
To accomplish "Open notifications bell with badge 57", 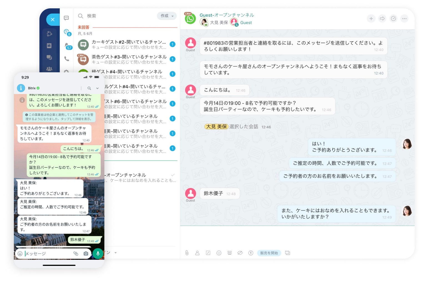I will [x=68, y=46].
